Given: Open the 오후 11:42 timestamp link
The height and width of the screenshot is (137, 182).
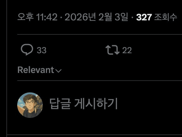Looking at the screenshot, I should coord(37,17).
